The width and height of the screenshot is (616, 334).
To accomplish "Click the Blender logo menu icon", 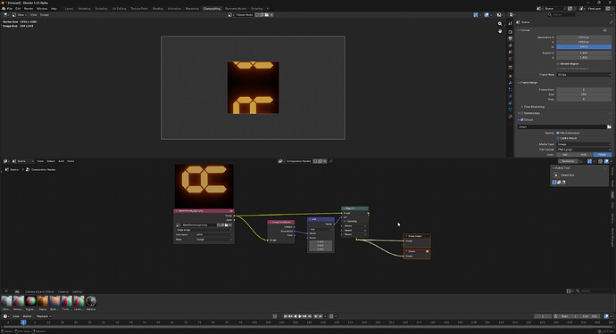I will click(4, 9).
